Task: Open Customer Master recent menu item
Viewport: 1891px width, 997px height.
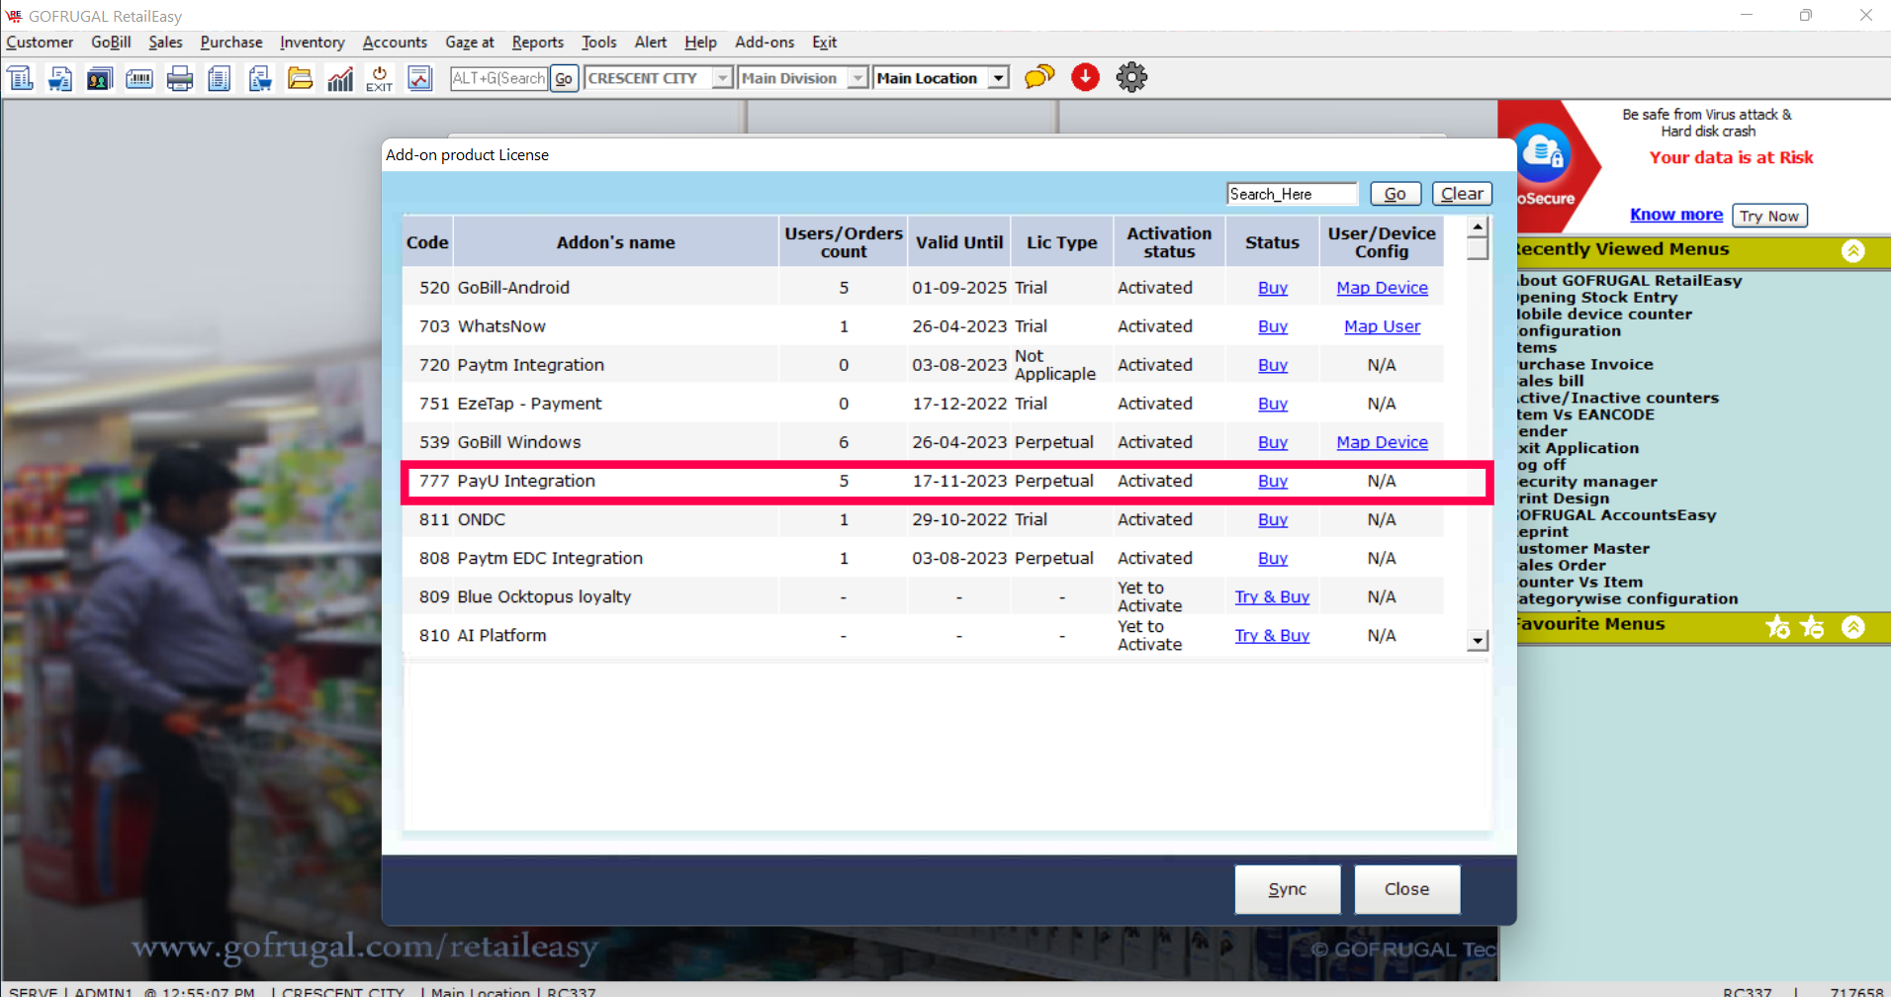Action: pos(1582,548)
